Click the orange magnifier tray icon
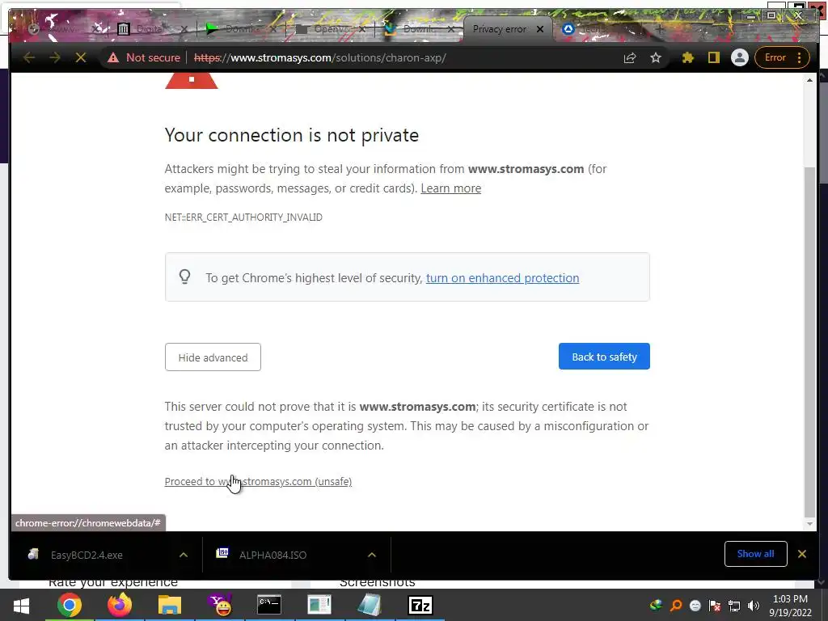This screenshot has height=621, width=828. click(x=675, y=606)
